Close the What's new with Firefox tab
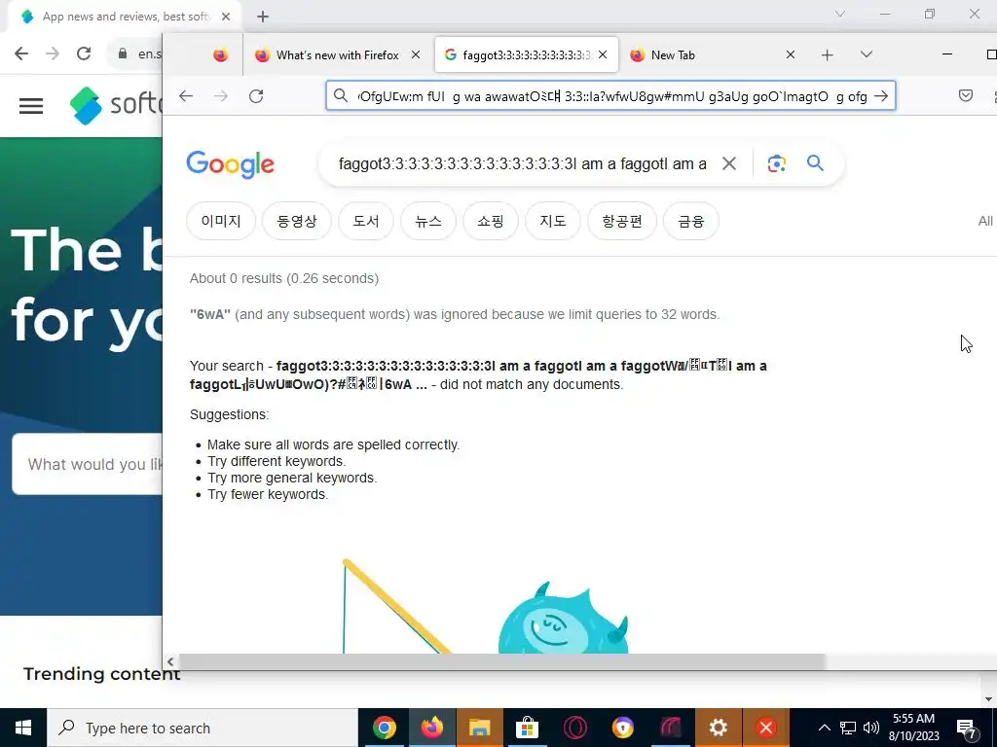This screenshot has height=747, width=997. click(415, 55)
